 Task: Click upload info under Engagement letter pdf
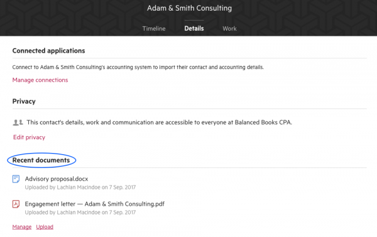coord(80,213)
